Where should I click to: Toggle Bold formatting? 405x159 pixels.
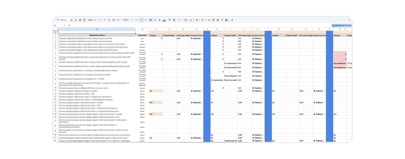coord(151,20)
